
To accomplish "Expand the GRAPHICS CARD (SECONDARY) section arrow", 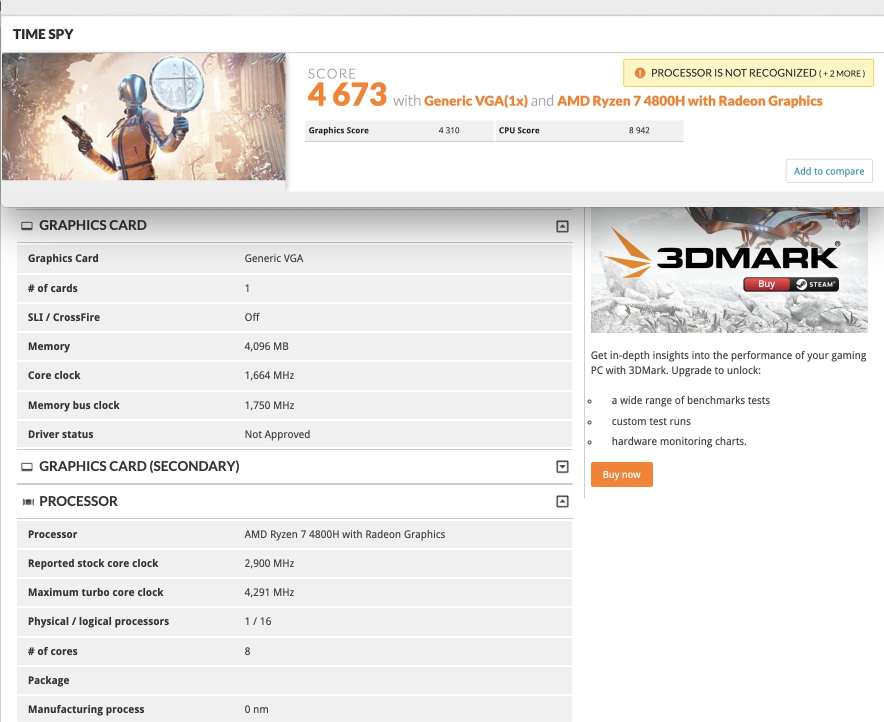I will click(x=562, y=466).
